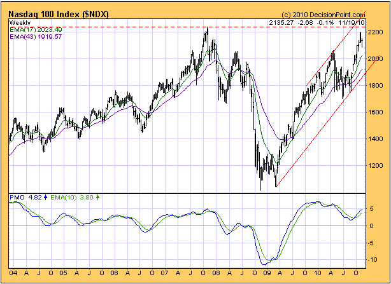391x284 pixels.
Task: Click the blue up arrow beside PMO value
Action: coord(45,198)
